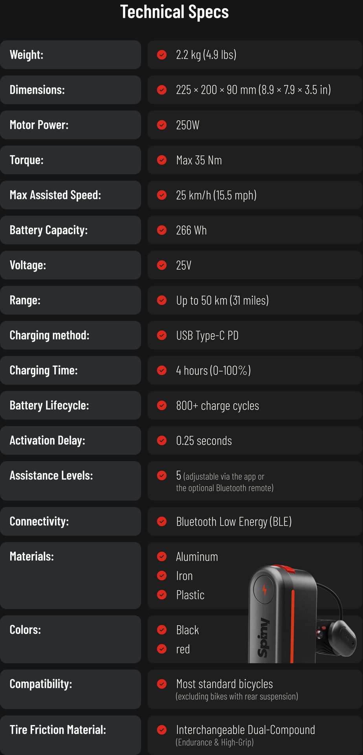Click the red checkmark beside Max 35 Nm
This screenshot has height=755, width=363.
click(162, 160)
